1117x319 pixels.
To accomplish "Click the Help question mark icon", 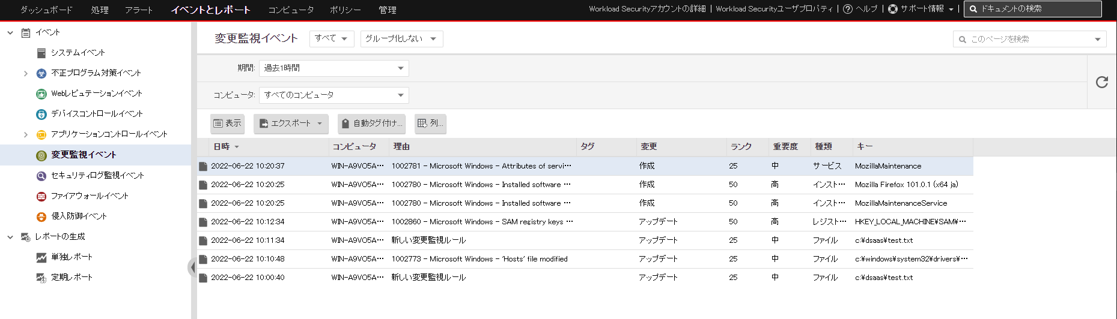I will point(848,9).
